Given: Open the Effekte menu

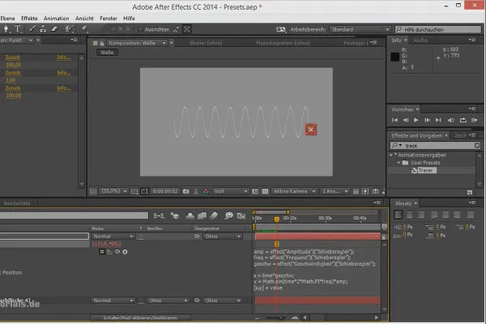Looking at the screenshot, I should pos(29,19).
